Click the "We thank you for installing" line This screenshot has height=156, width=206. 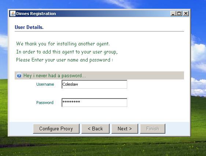tap(63, 44)
